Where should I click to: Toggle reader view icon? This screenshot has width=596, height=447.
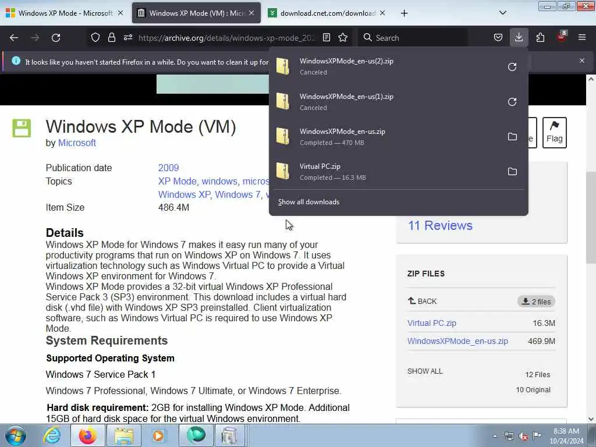coord(326,37)
